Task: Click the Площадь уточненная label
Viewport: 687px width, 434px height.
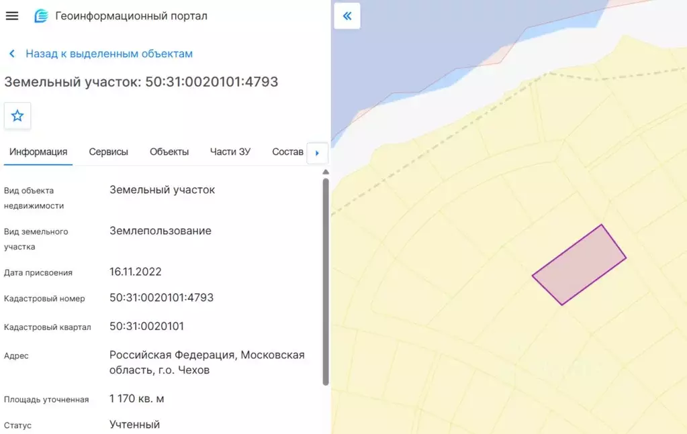Action: 46,399
